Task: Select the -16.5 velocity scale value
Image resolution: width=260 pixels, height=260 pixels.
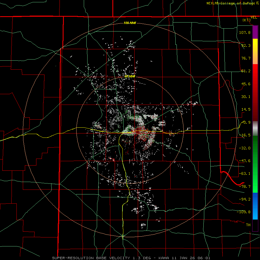Action: pos(245,135)
